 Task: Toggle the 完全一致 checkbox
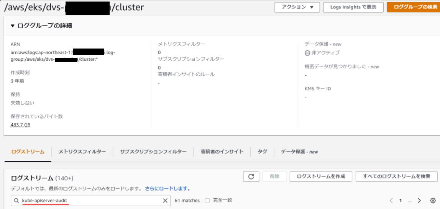(x=207, y=200)
